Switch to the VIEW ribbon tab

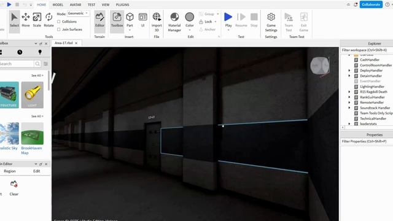(105, 5)
